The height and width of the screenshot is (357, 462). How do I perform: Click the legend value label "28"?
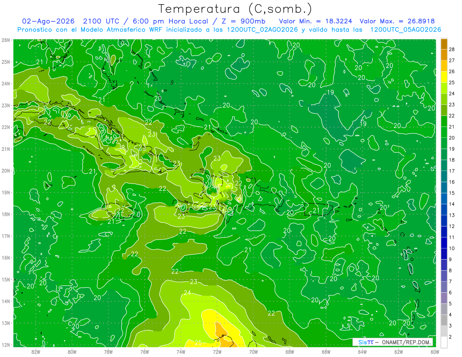[x=452, y=49]
